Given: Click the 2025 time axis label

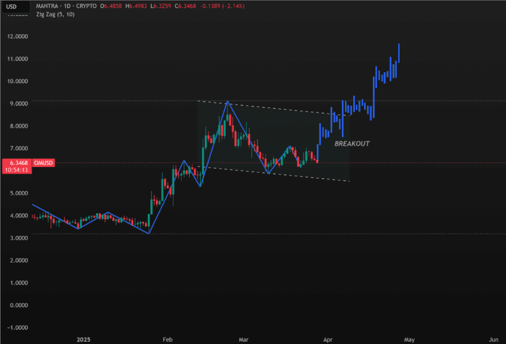Looking at the screenshot, I should pyautogui.click(x=83, y=340).
